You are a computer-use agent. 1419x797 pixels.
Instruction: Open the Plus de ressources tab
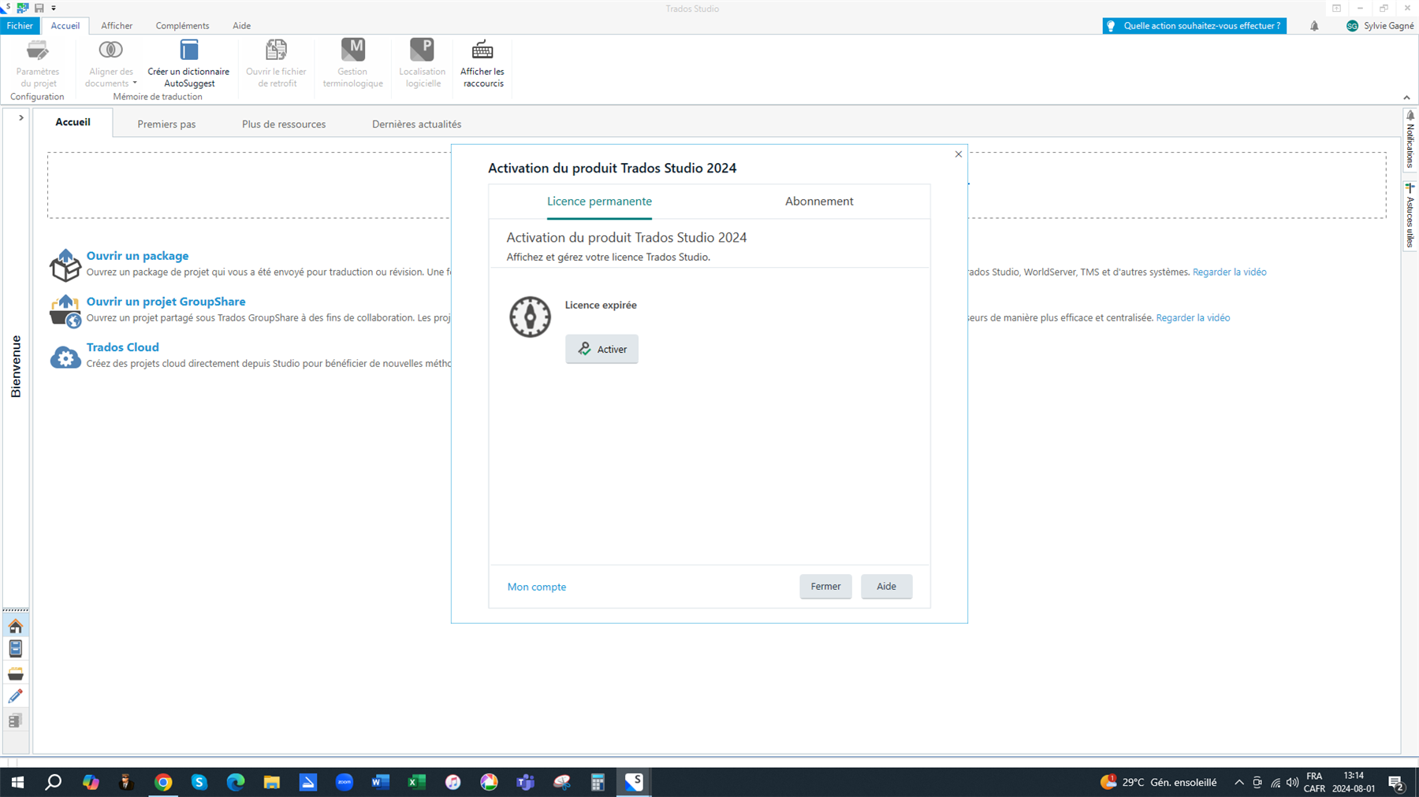(x=284, y=124)
